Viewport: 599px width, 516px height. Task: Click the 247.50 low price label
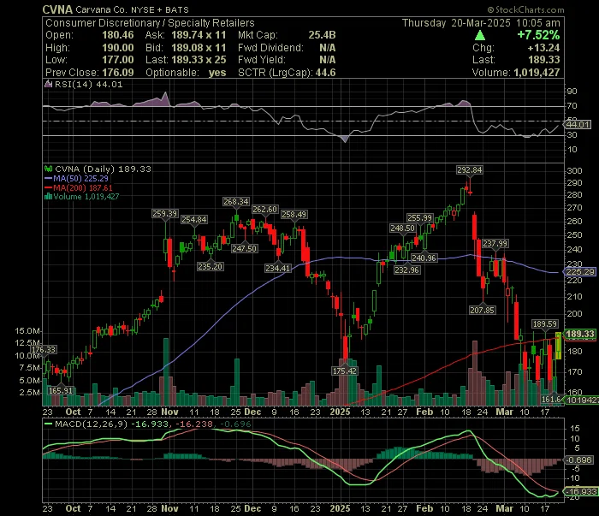click(x=245, y=249)
